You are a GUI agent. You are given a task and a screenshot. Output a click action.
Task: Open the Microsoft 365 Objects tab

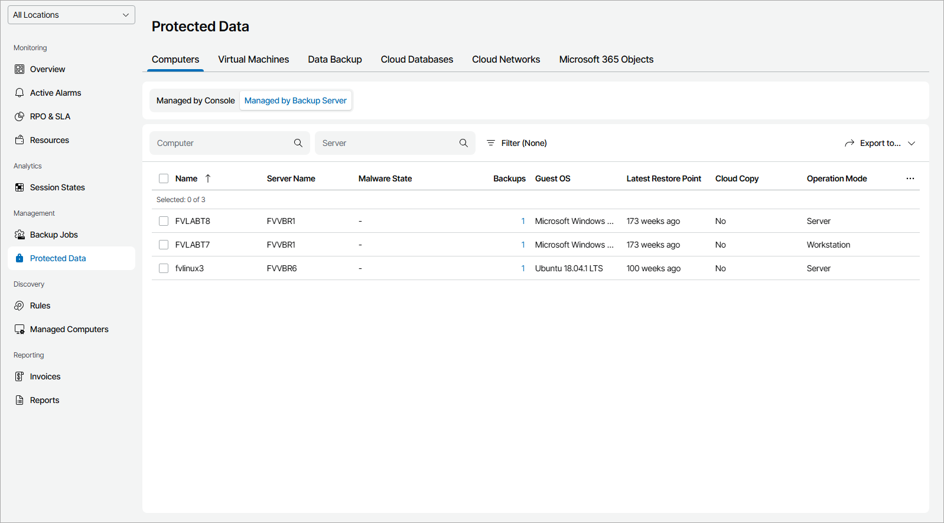point(606,60)
